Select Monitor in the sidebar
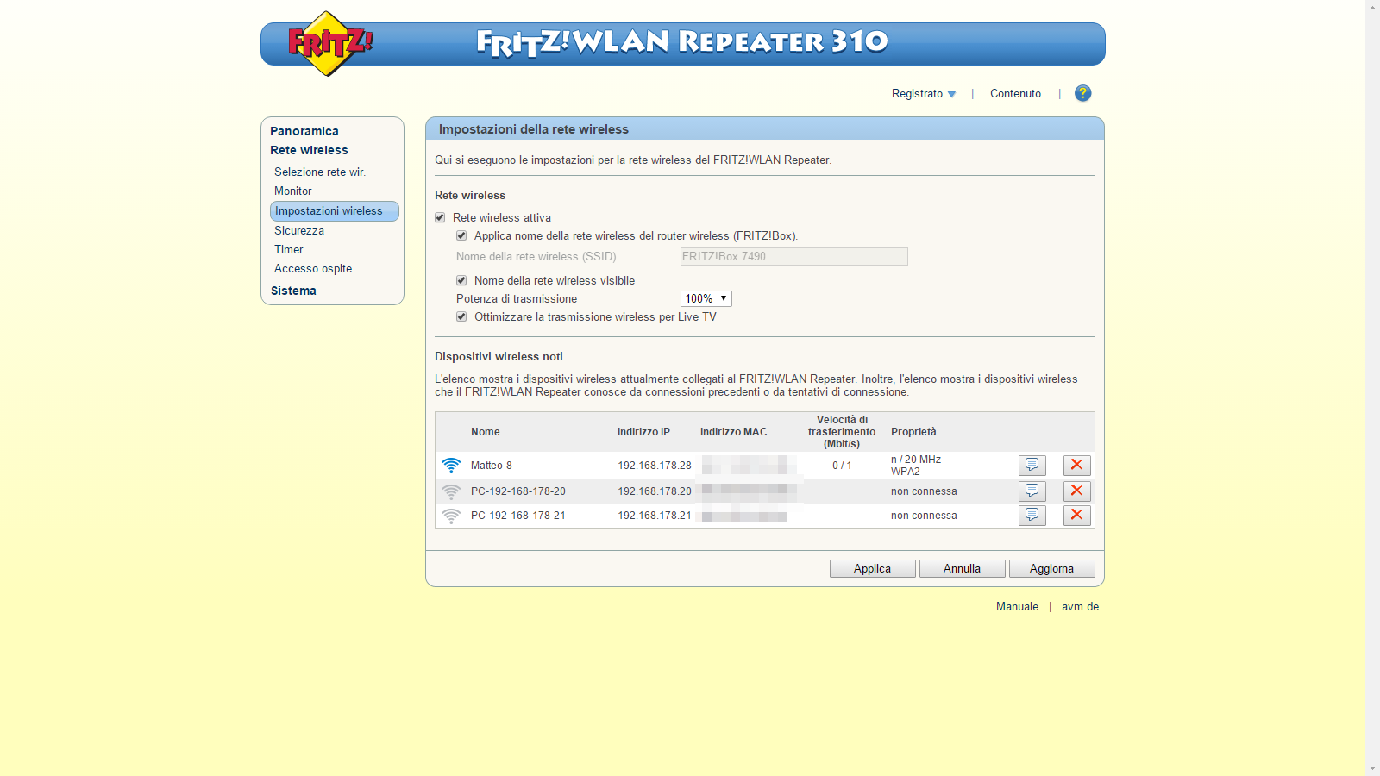The height and width of the screenshot is (776, 1380). click(x=293, y=191)
